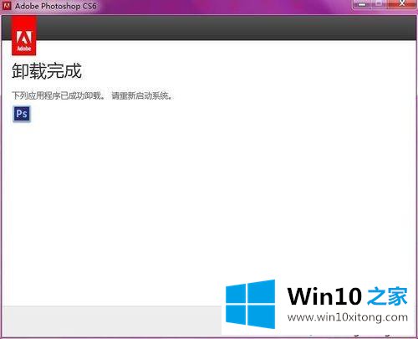The height and width of the screenshot is (339, 418).
Task: Click the red Adobe logo
Action: (24, 35)
